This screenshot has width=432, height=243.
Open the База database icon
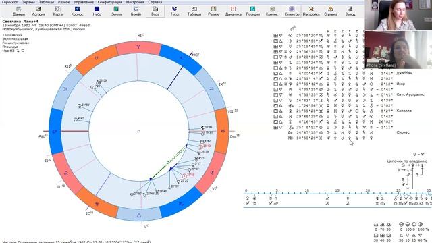click(x=155, y=11)
